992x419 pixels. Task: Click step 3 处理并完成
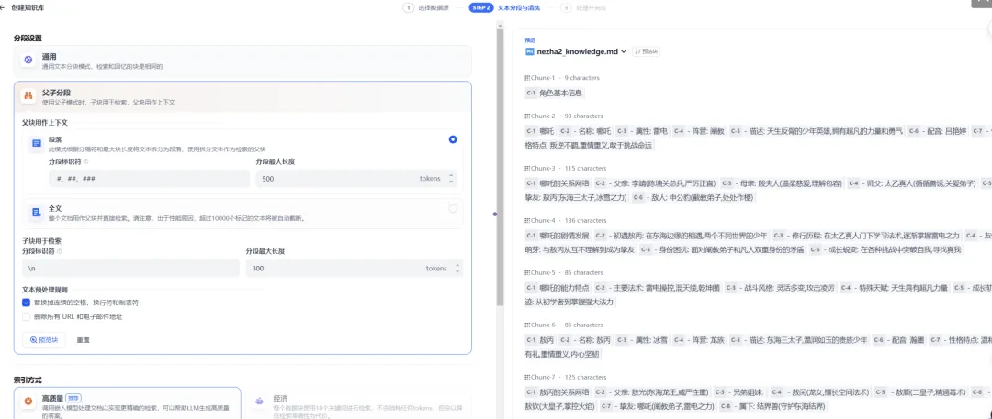tap(583, 8)
